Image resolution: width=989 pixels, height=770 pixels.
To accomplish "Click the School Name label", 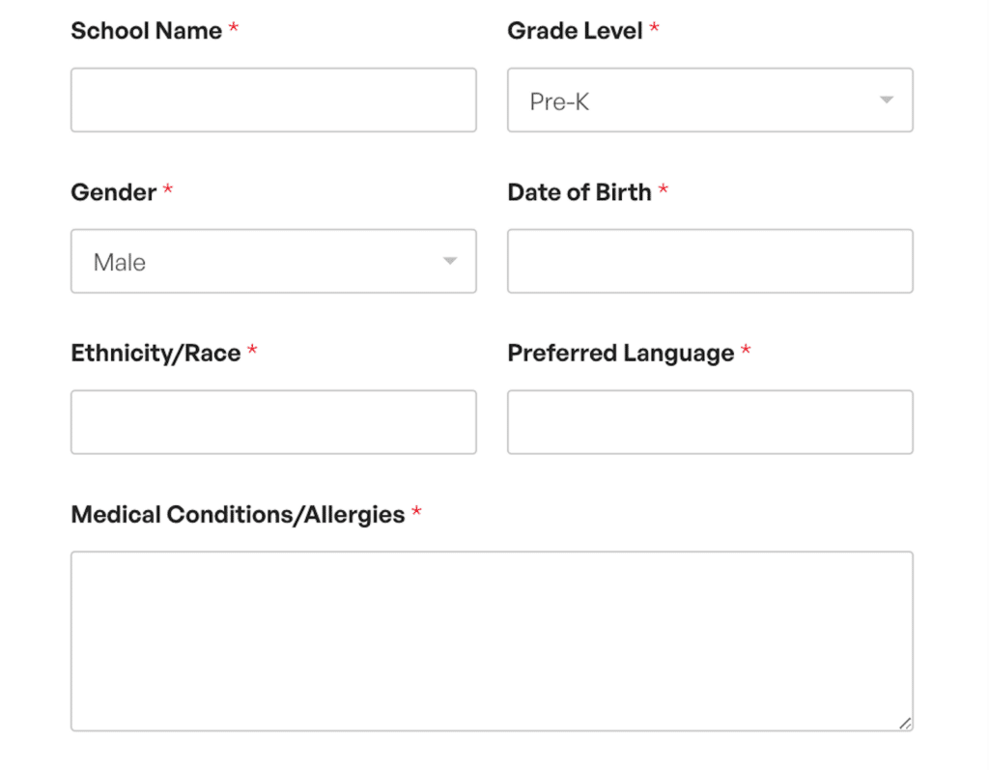I will pos(147,30).
